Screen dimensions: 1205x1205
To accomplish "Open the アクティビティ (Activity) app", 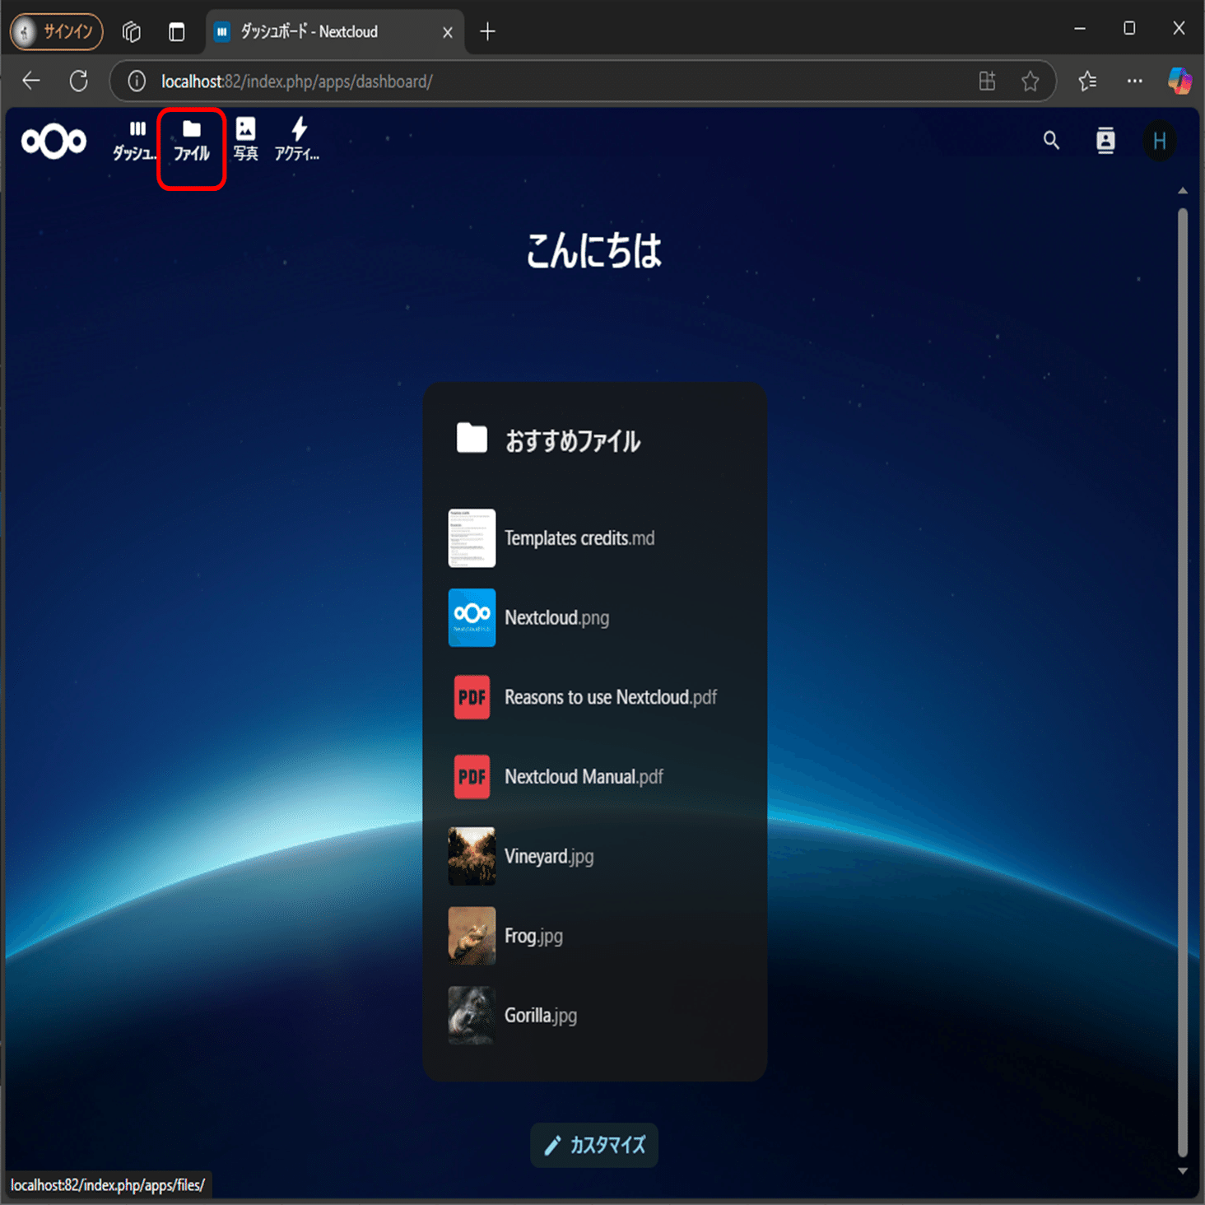I will [298, 140].
